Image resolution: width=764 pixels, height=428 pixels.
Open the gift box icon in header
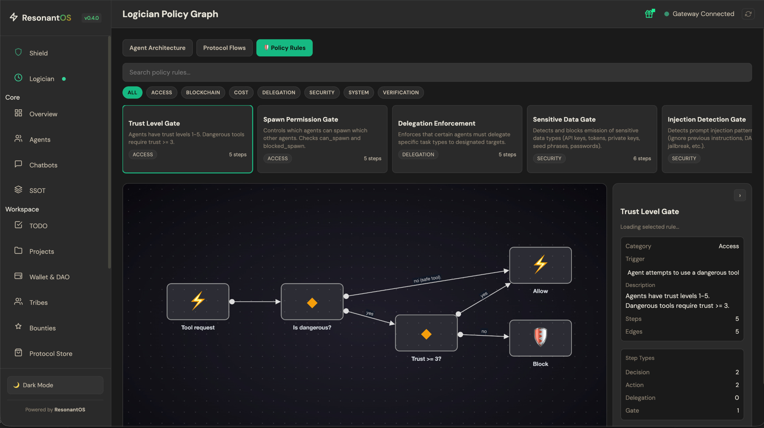click(649, 14)
